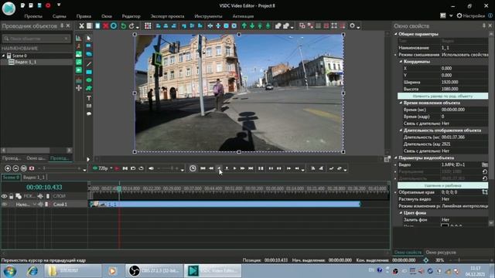The width and height of the screenshot is (495, 278).
Task: Click the zoom-in plus circle on timeline
Action: point(8,168)
